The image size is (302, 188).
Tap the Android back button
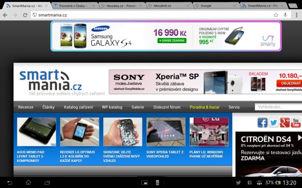pos(9,182)
